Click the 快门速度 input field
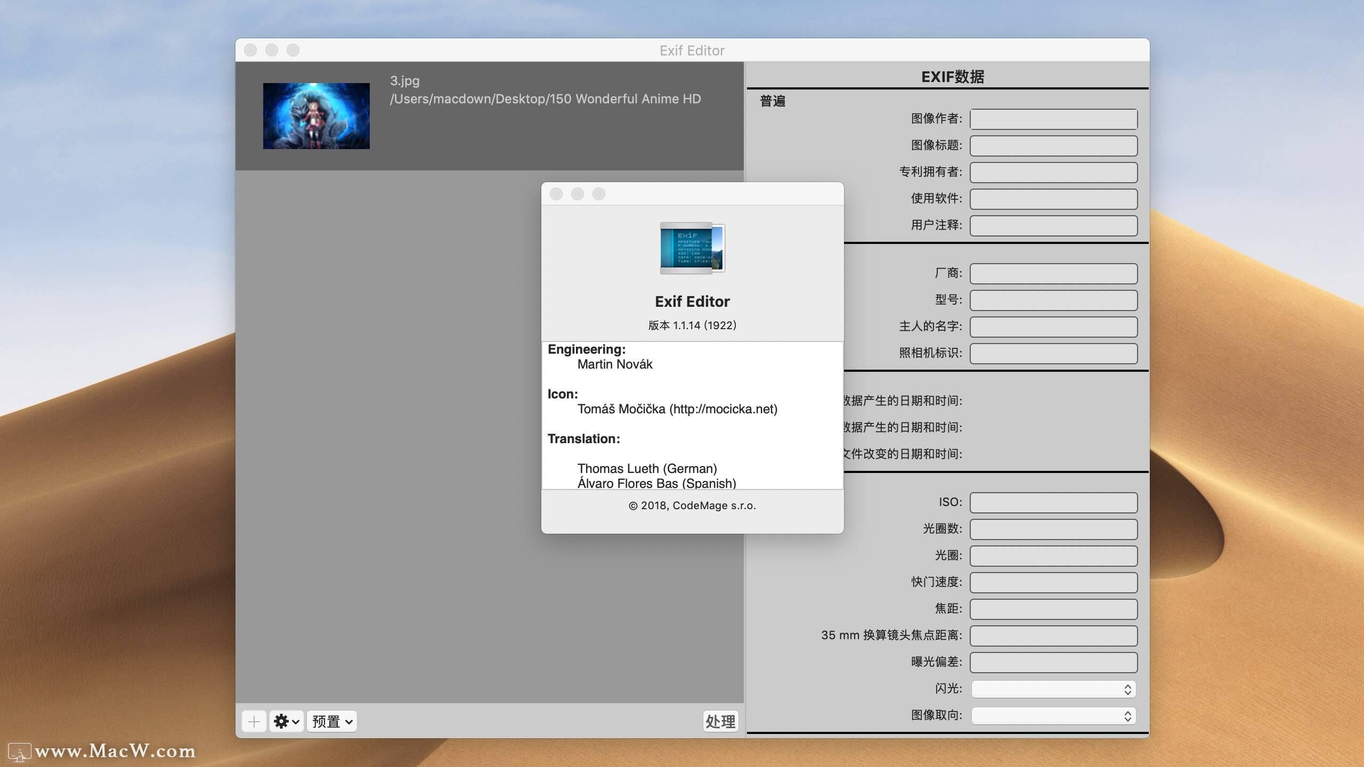 click(x=1053, y=583)
